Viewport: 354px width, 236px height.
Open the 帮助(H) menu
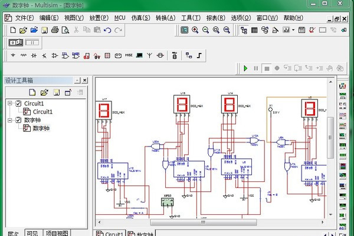293,18
